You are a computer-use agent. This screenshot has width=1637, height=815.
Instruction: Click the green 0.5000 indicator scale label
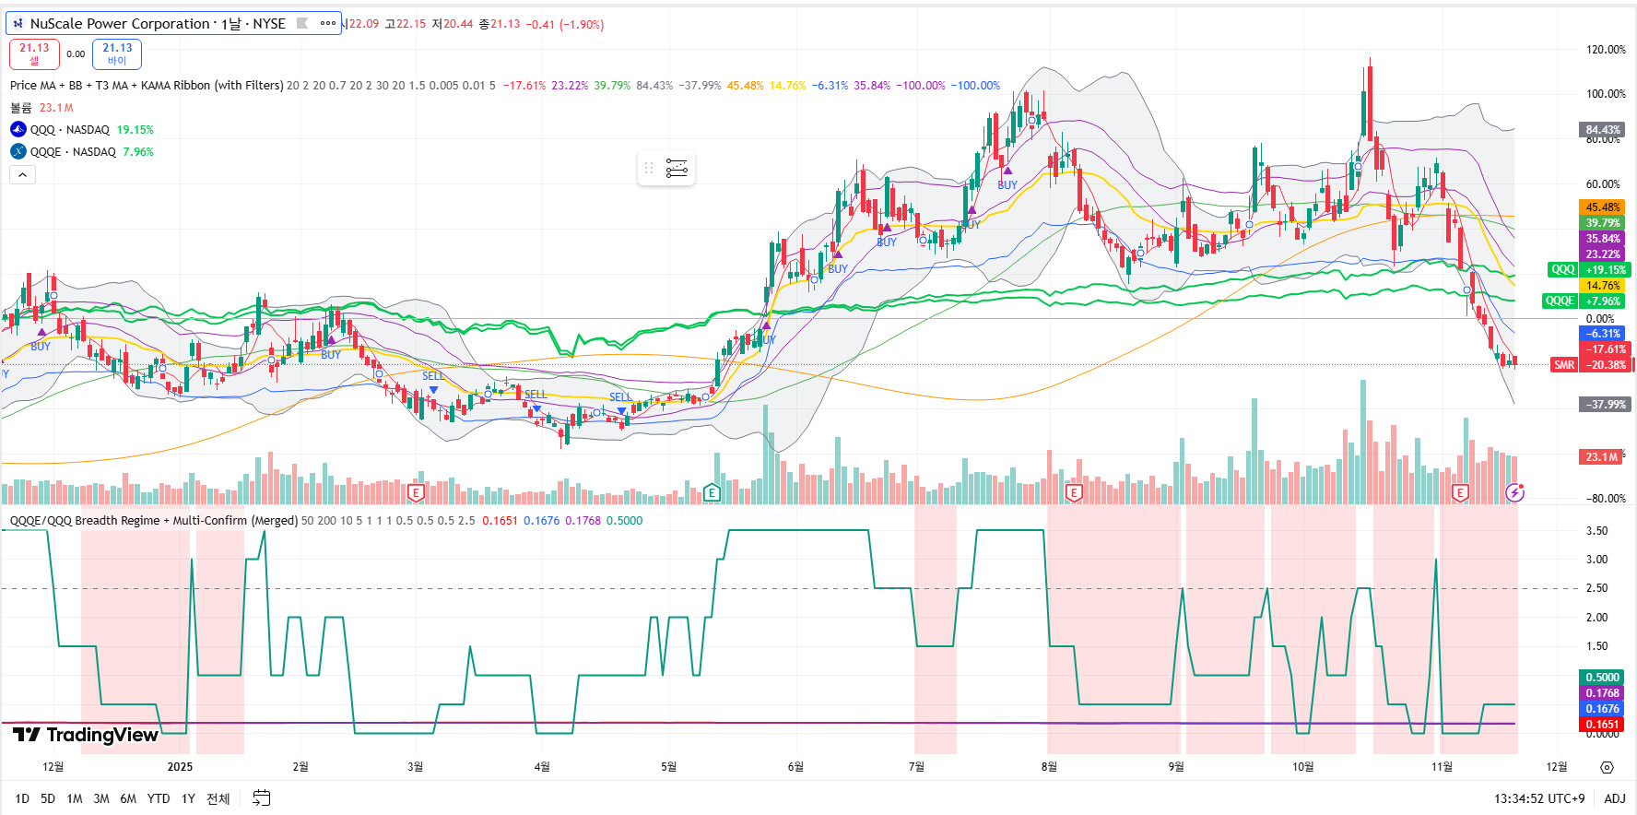point(1603,678)
